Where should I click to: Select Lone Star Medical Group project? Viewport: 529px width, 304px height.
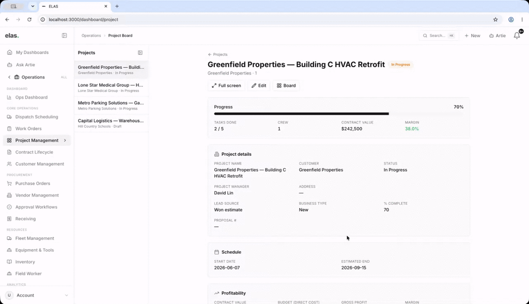pos(111,87)
